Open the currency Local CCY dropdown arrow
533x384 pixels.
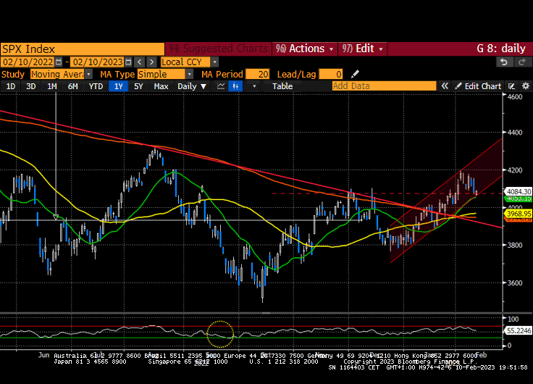214,62
